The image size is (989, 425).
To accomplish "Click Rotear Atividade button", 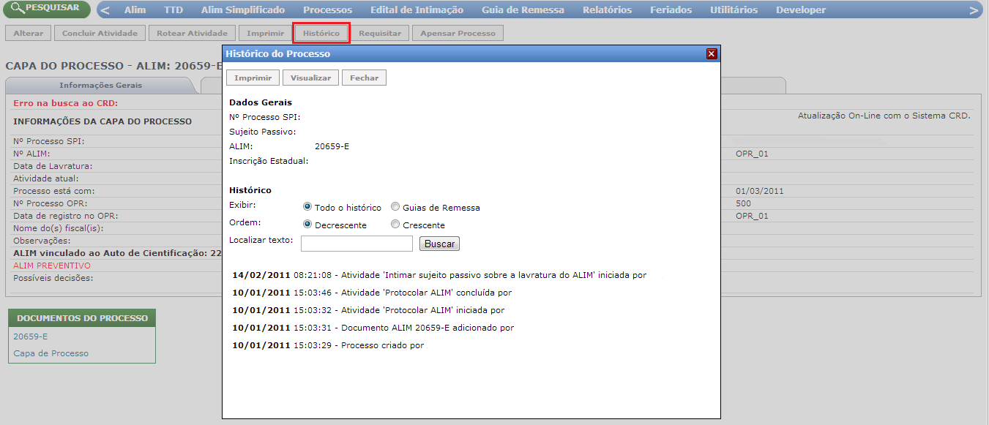I will 193,34.
